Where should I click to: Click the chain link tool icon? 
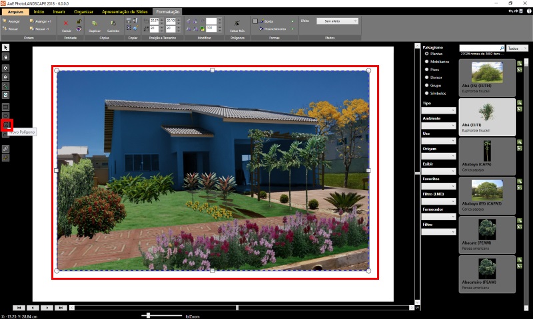(5, 148)
